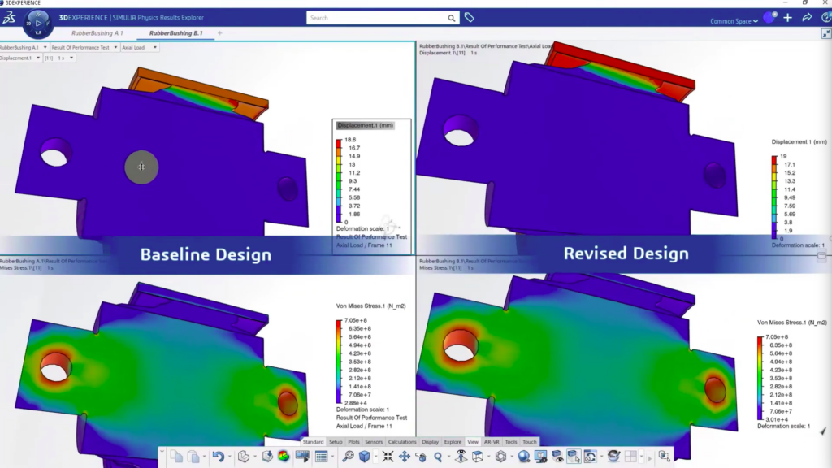Add a new tab with plus button

[x=219, y=33]
